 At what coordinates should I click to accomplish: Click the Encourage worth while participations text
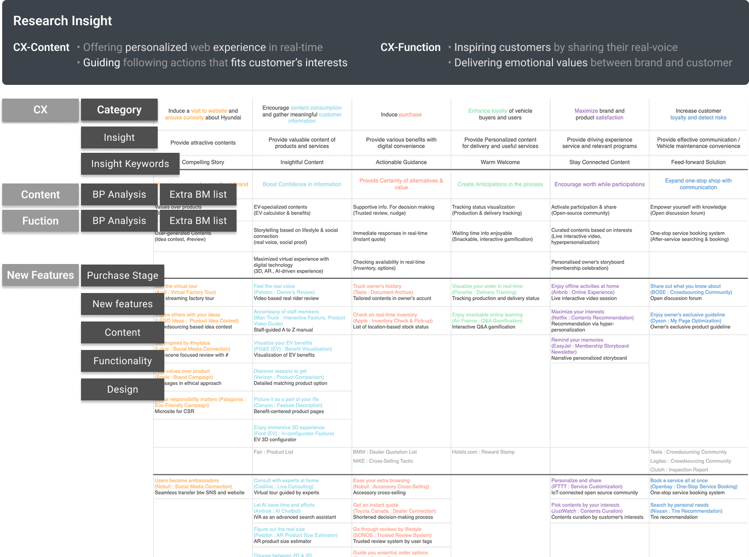click(x=599, y=185)
